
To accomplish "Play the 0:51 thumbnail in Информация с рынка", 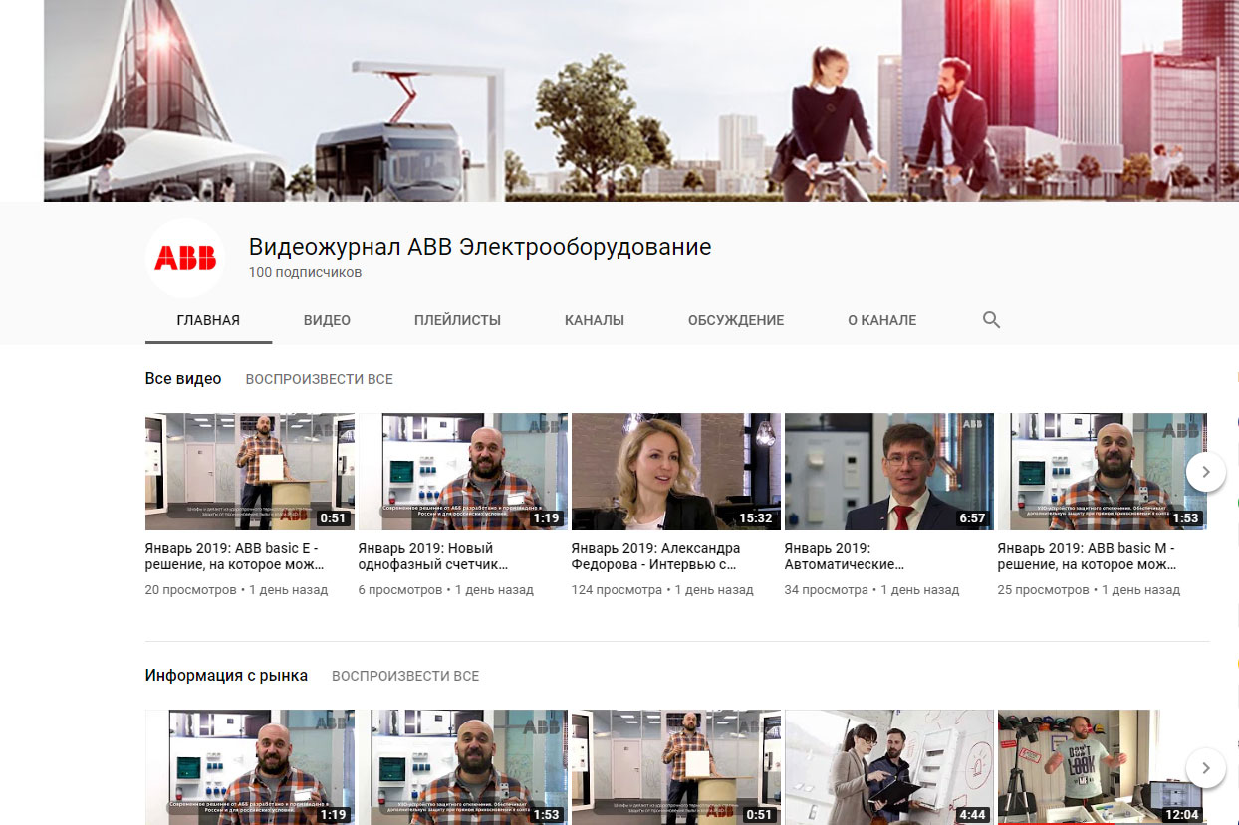I will [676, 767].
